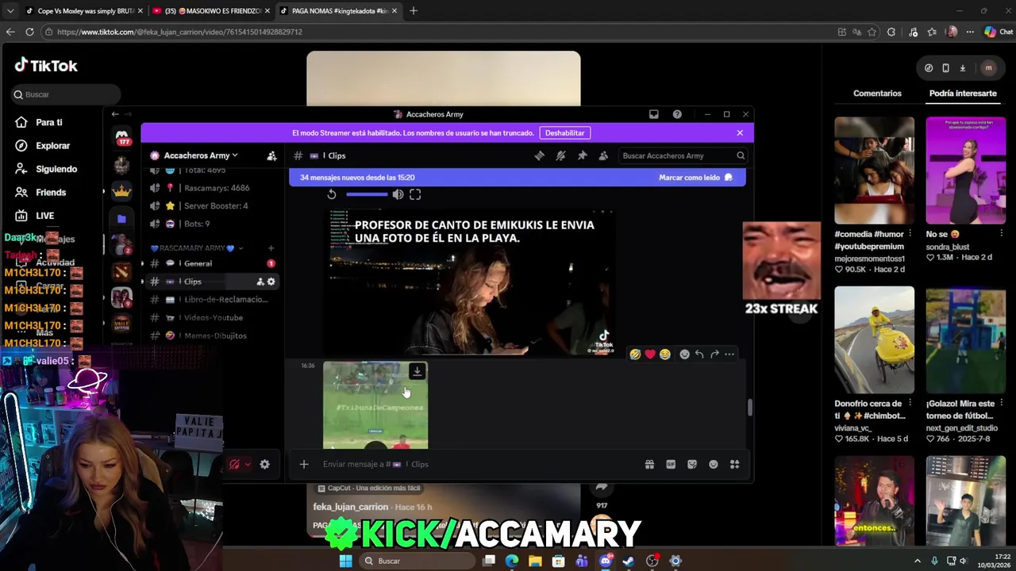Open apps launcher icon in message bar
The width and height of the screenshot is (1016, 571).
tap(735, 465)
